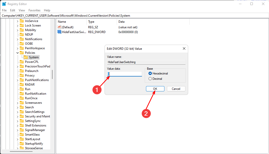
Task: Click the Registry Editor app icon in title bar
Action: pyautogui.click(x=4, y=4)
